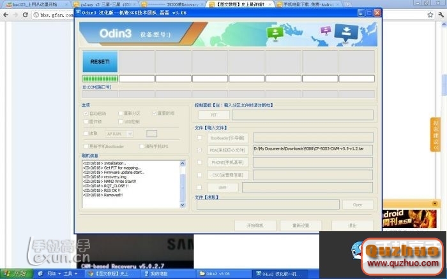447x279 pixels.
Task: Tick the UMS row checkbox
Action: (x=199, y=187)
